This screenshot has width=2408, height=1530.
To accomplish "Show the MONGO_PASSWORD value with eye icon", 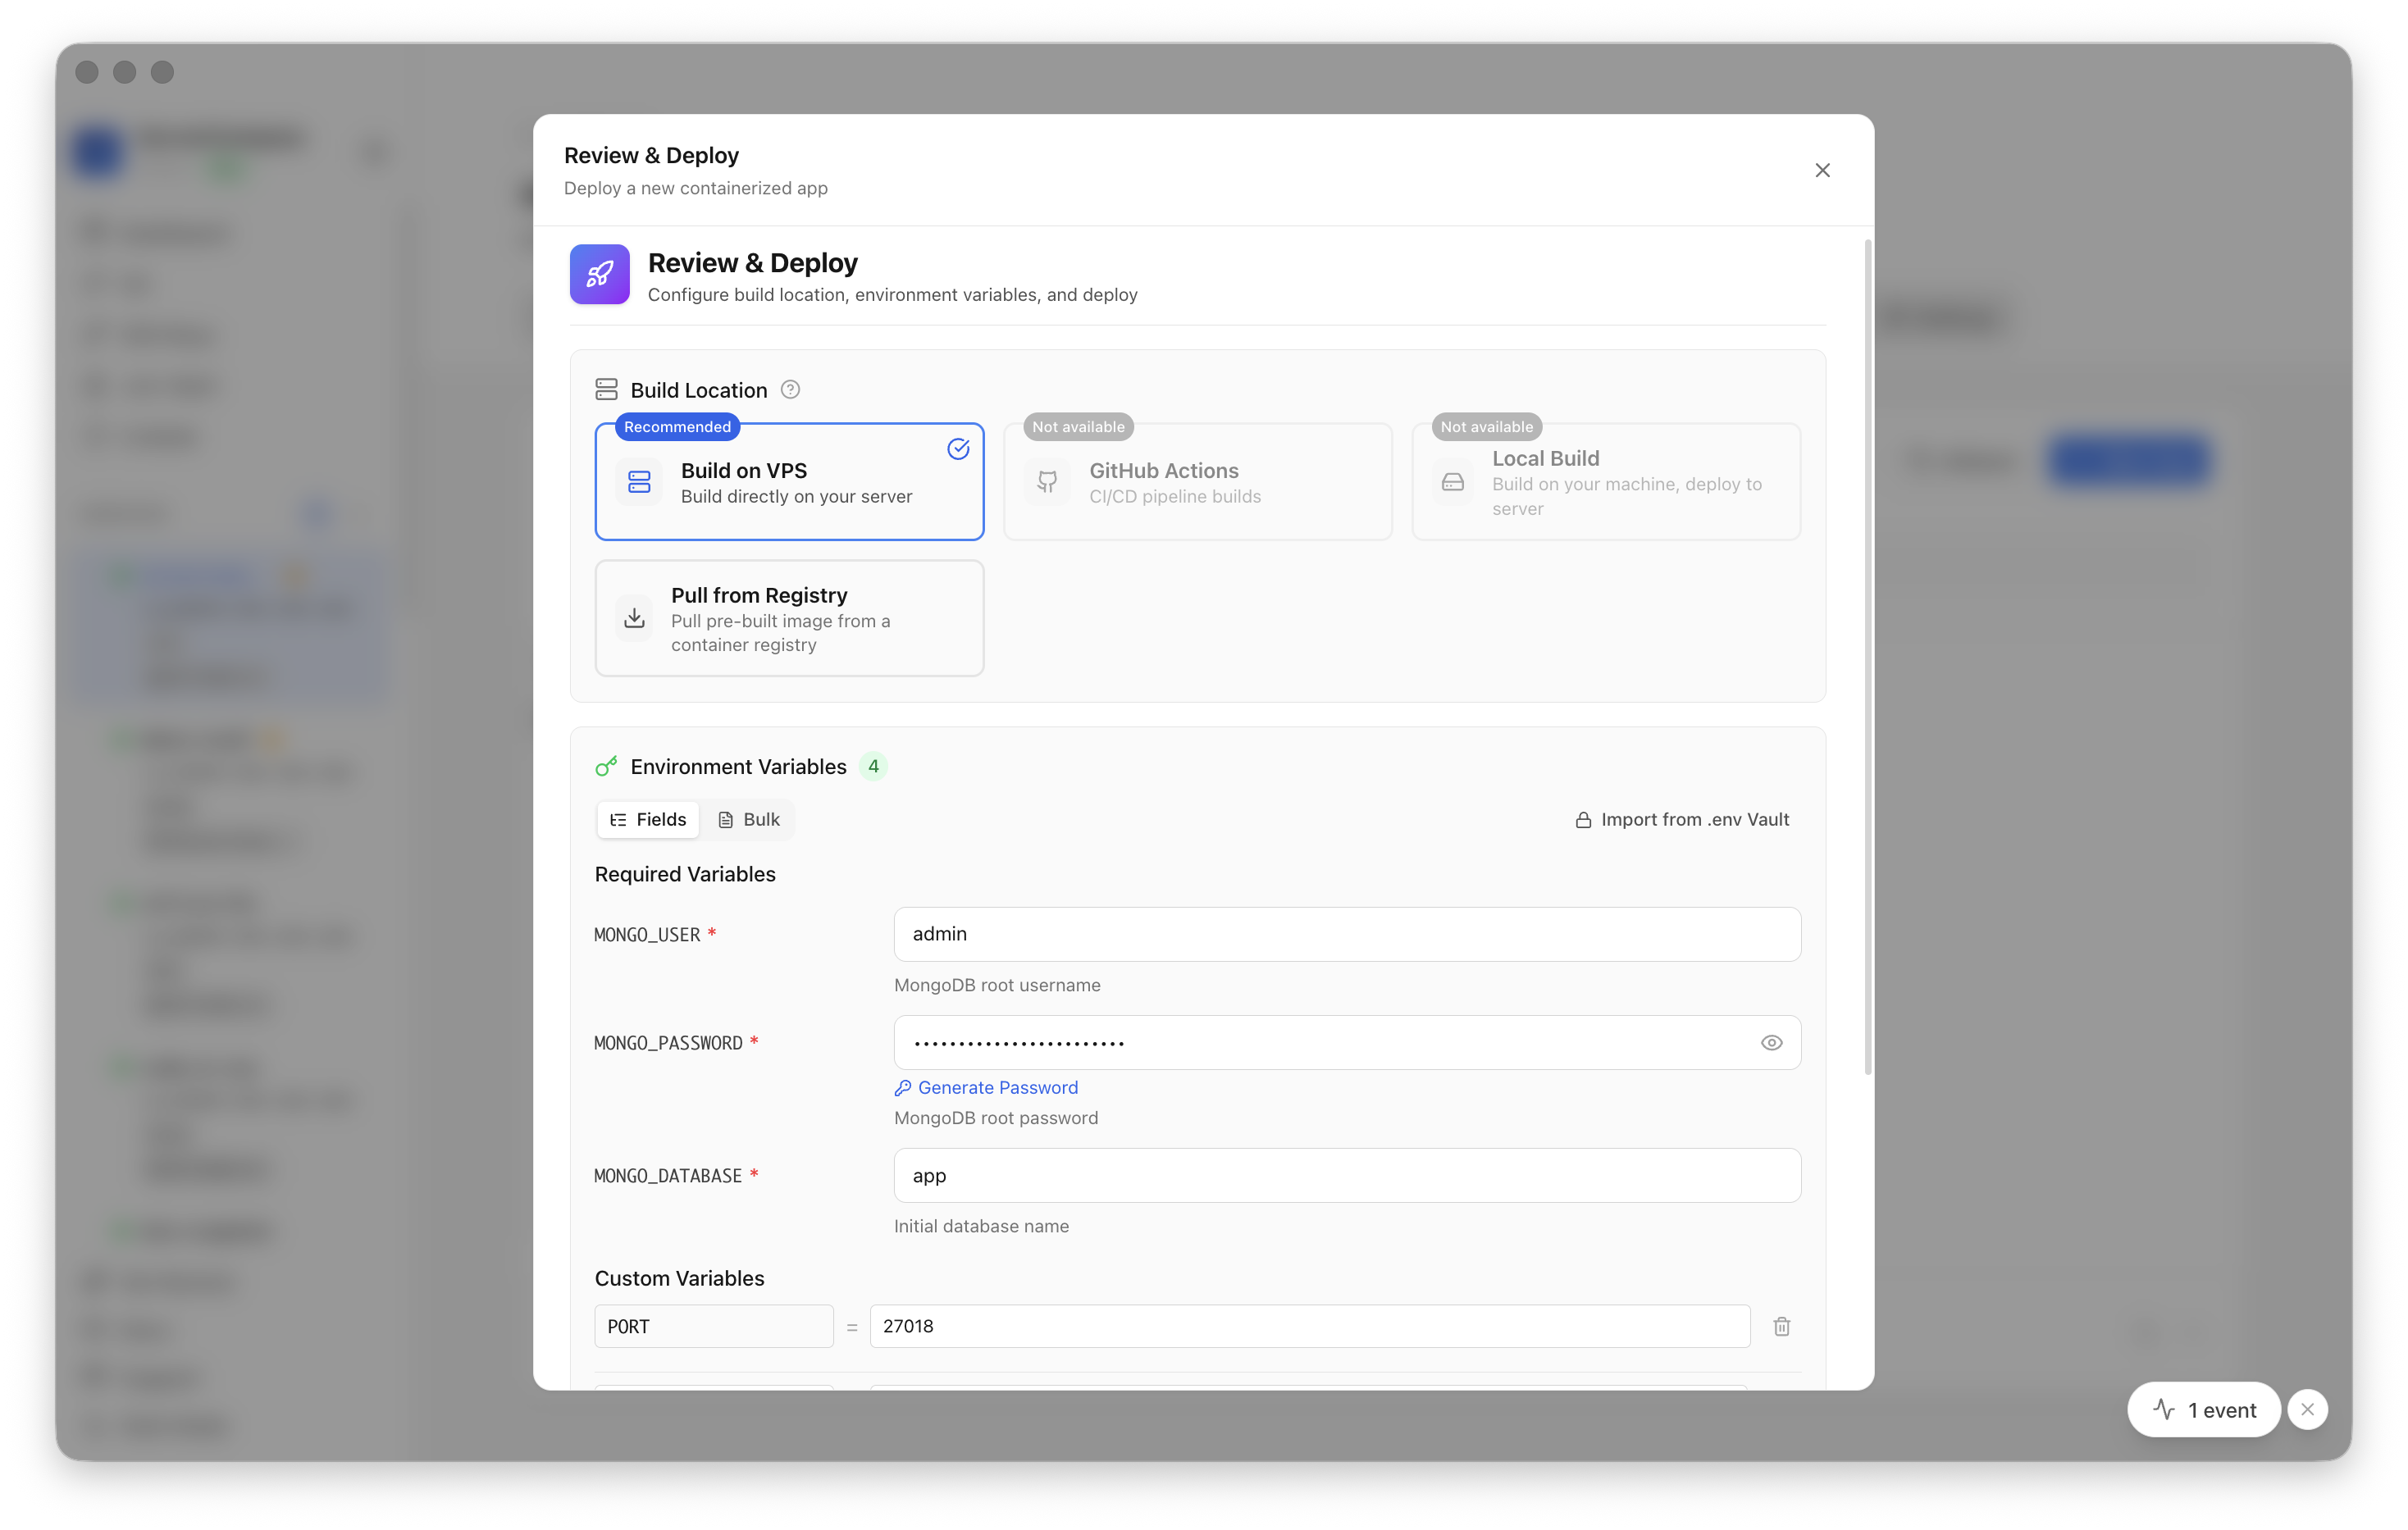I will 1771,1043.
